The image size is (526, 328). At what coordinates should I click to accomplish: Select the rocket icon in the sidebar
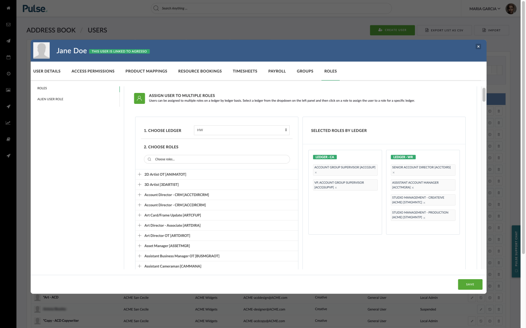pyautogui.click(x=8, y=106)
